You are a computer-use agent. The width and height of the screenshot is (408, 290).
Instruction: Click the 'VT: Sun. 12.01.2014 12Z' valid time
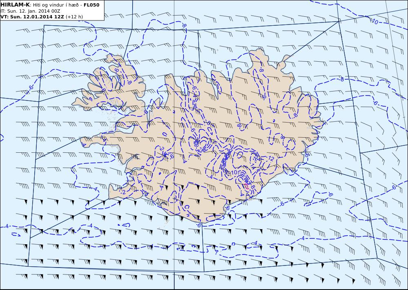(x=32, y=17)
